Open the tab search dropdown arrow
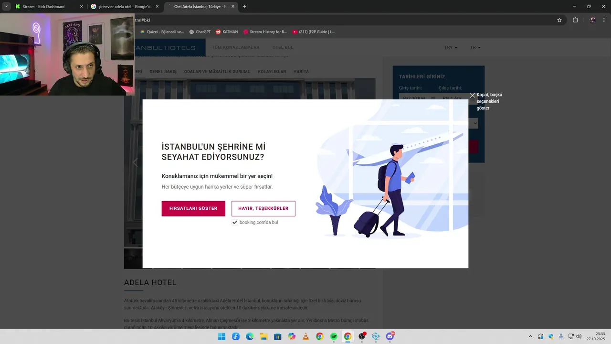611x344 pixels. click(x=6, y=7)
